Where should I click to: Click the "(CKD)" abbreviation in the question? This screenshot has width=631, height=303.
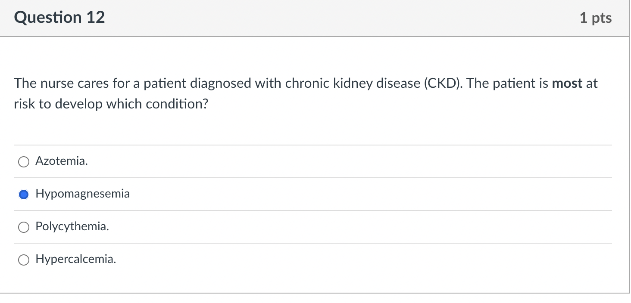pos(442,83)
